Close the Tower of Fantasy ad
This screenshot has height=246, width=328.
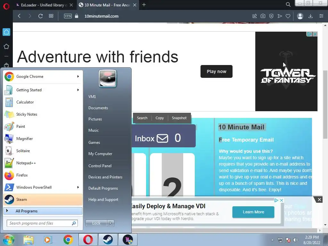315,34
